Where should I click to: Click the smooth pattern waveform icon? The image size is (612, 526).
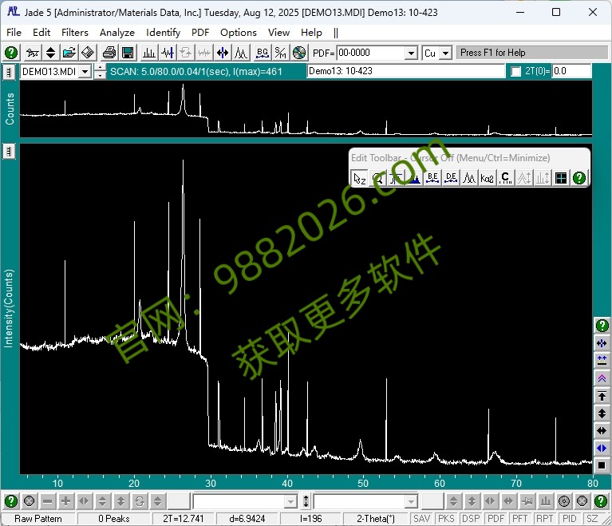coord(168,53)
